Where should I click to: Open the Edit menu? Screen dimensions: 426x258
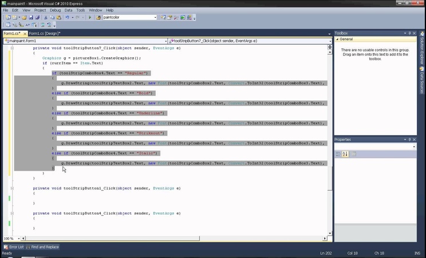click(x=15, y=10)
